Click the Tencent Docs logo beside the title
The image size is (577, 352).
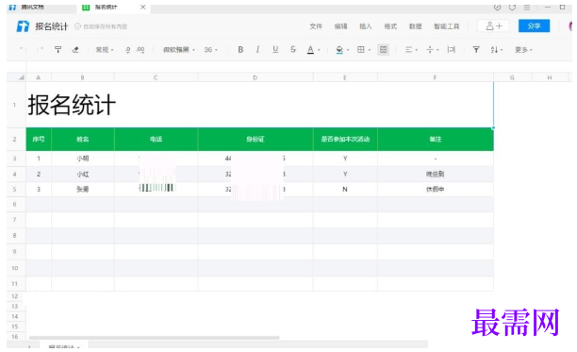(23, 26)
